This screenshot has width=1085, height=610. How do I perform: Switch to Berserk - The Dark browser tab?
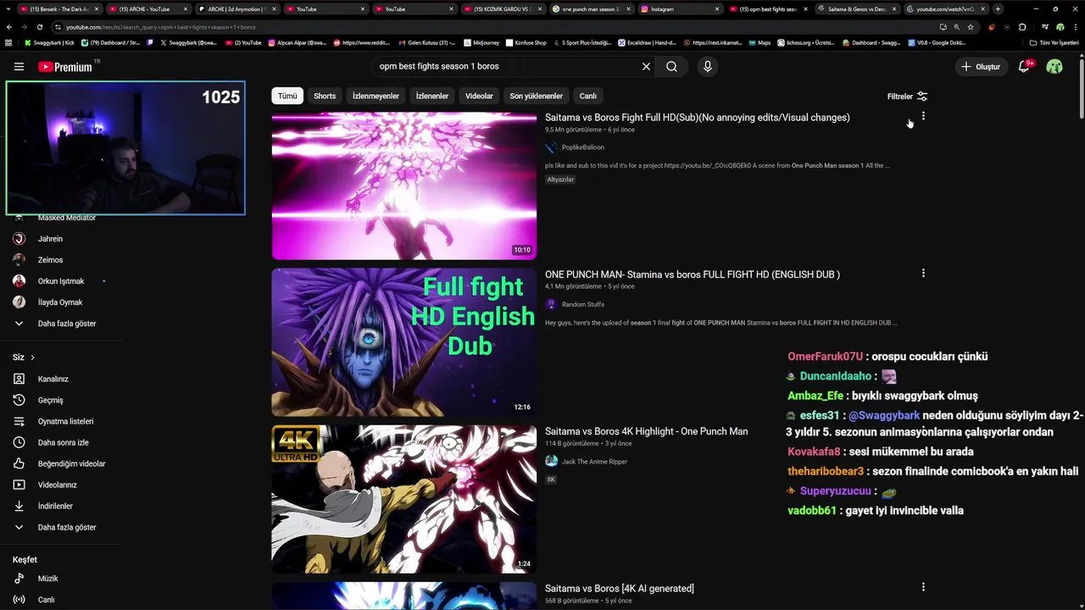click(59, 8)
